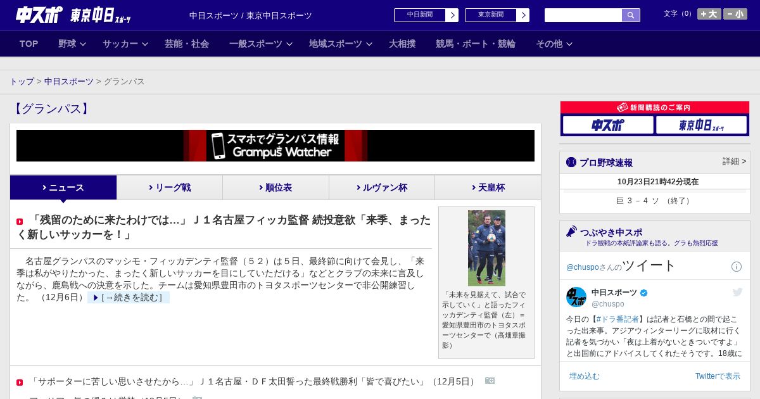Open プロ野球速報 heading link
Screen dimensions: 760x399
tap(606, 163)
